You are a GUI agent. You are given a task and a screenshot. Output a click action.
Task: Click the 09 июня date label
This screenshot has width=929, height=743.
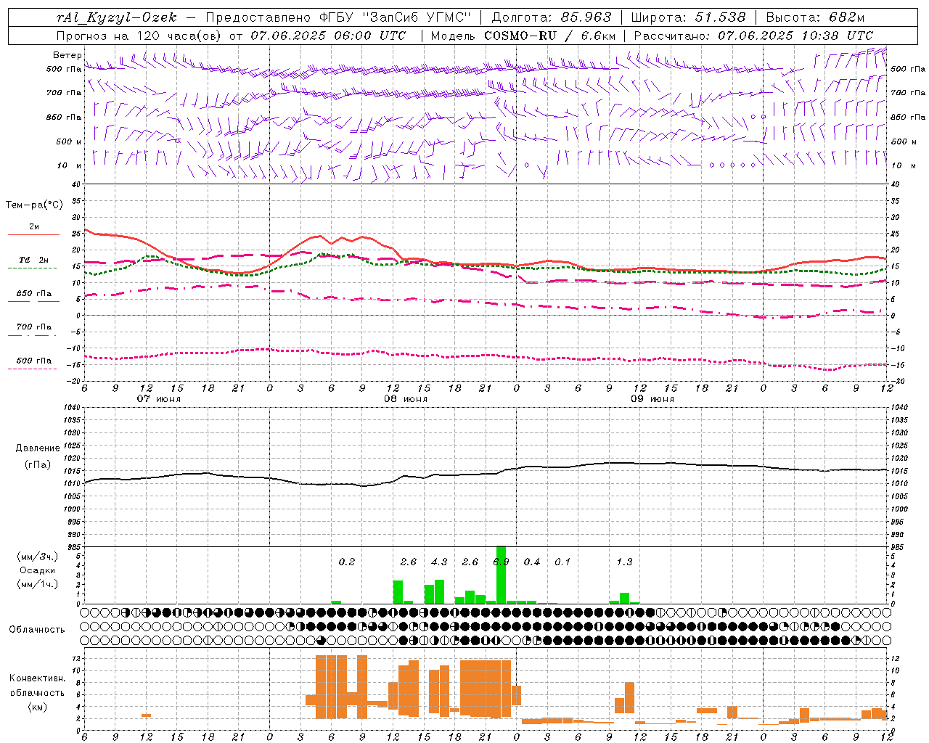coord(652,399)
